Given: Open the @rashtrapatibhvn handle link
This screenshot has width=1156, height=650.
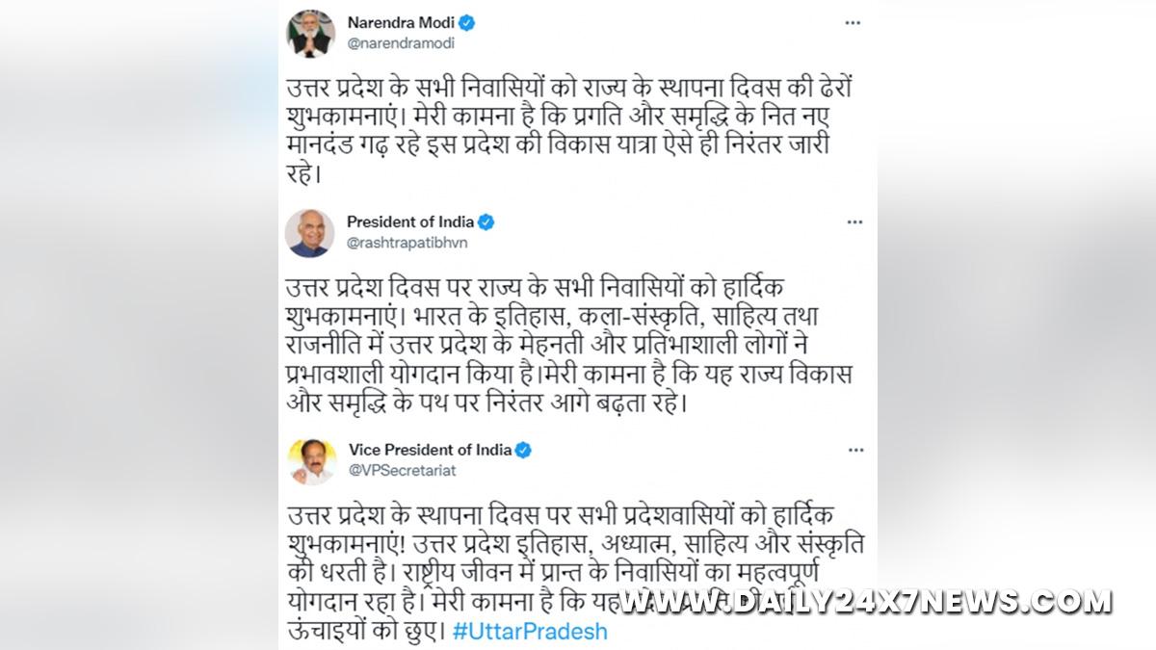Looking at the screenshot, I should (407, 243).
